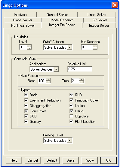
Task: Toggle the Plant Location checkbox
Action: point(71,121)
